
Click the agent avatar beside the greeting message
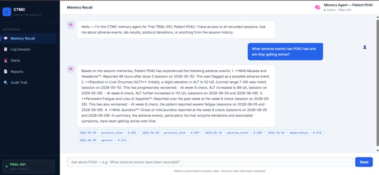point(71,24)
